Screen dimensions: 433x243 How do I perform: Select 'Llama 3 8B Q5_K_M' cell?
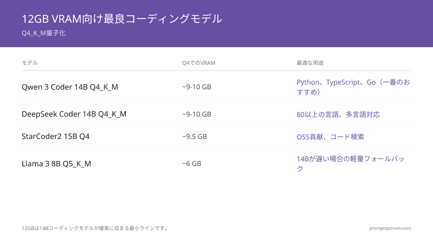point(56,164)
